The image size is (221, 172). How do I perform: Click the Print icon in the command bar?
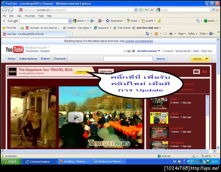[171, 34]
